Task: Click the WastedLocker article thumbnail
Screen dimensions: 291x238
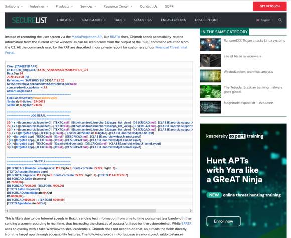Action: 210,76
